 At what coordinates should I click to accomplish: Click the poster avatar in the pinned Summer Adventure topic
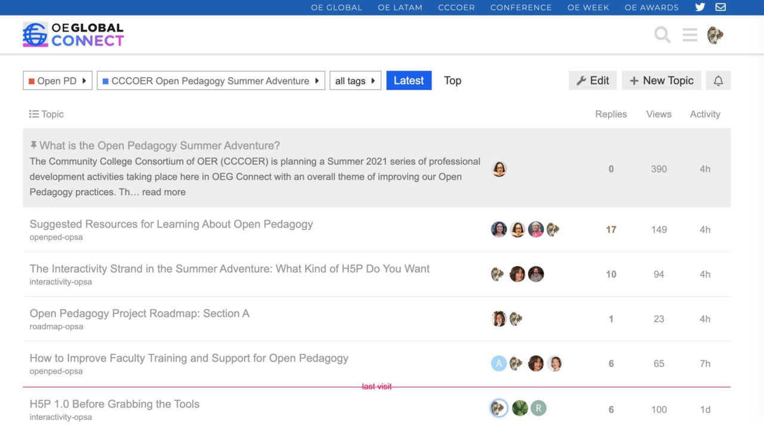(499, 169)
